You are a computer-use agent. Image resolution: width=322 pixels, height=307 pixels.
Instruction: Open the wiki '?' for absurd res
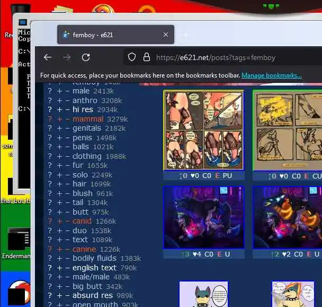pos(49,295)
